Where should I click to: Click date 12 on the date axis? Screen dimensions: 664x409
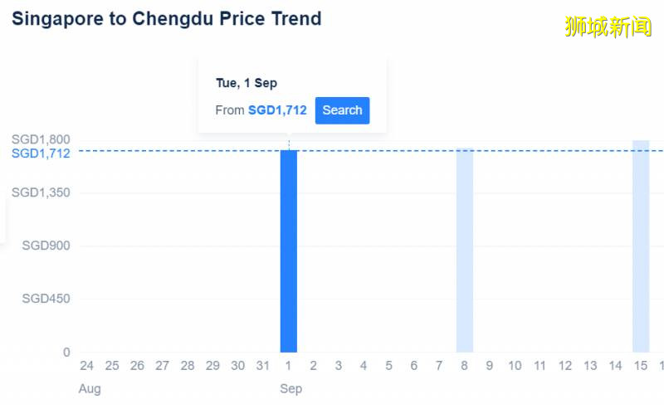tap(565, 366)
